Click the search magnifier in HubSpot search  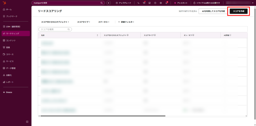(x=101, y=3)
